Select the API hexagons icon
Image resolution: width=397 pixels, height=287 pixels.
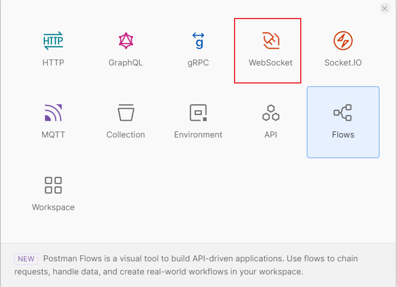pos(271,113)
